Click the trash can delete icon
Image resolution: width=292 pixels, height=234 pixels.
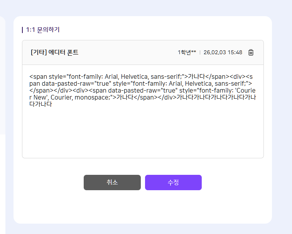pos(251,53)
